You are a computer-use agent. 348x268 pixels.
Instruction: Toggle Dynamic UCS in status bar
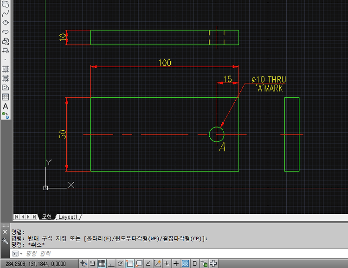pos(157,263)
